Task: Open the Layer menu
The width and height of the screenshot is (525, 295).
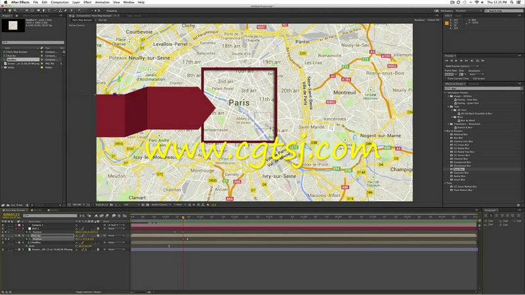Action: 76,2
